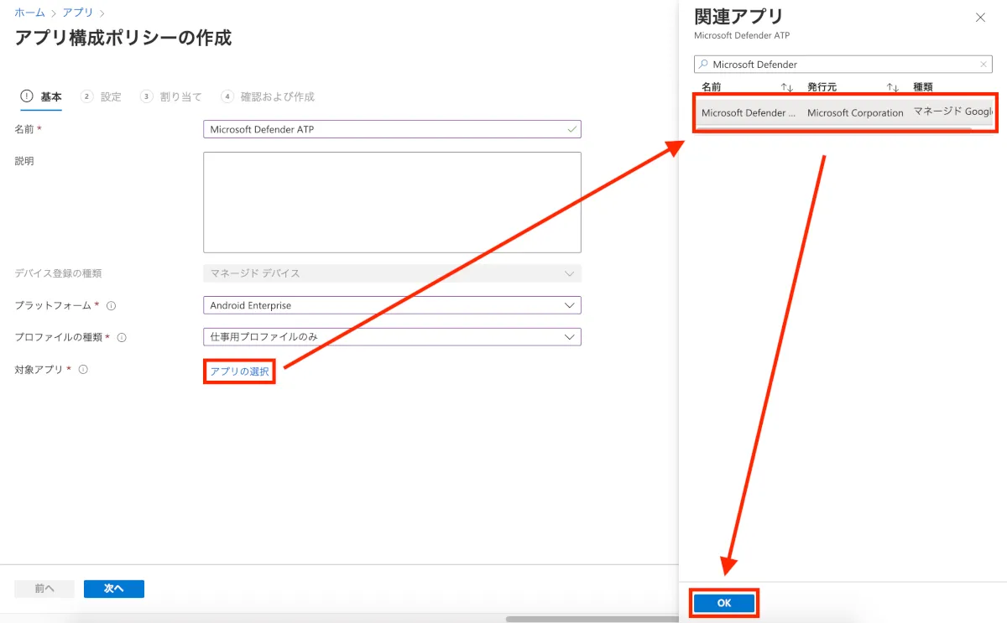Select the 設定 step tab
The image size is (1007, 623).
[101, 96]
